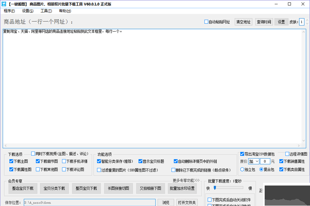This screenshot has width=310, height=206.
Task: Toggle the 下载销售属性 checkbox
Action: [x=281, y=161]
